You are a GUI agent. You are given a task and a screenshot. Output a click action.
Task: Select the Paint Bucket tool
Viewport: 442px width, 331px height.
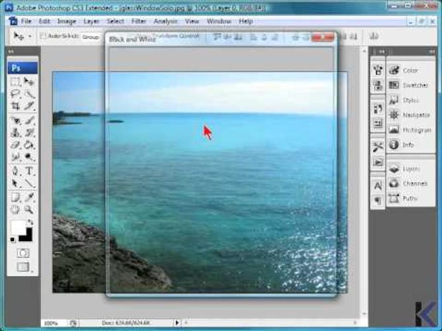click(28, 145)
